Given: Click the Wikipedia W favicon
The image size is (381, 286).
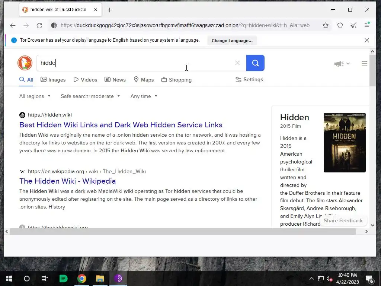Looking at the screenshot, I should click(22, 171).
